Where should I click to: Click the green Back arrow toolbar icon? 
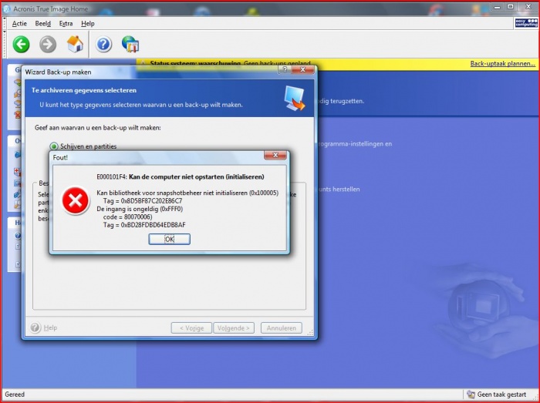(x=21, y=45)
